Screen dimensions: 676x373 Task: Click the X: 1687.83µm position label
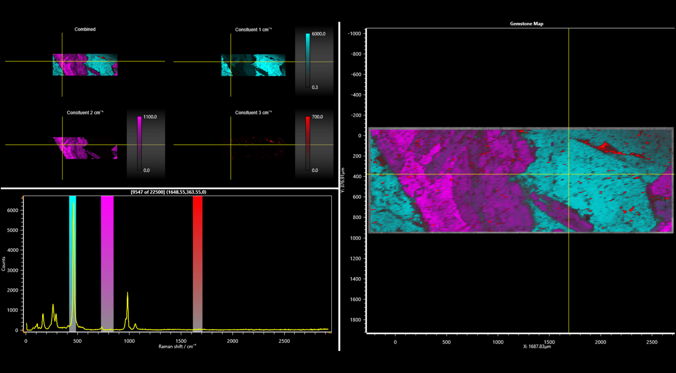point(537,347)
